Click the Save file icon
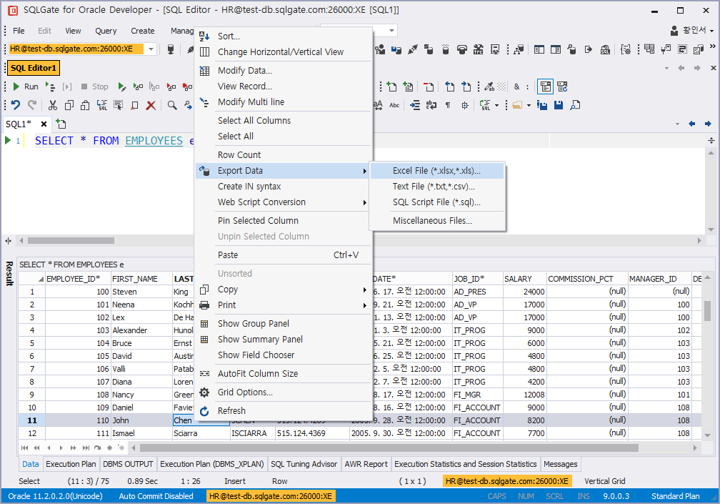 pos(558,105)
